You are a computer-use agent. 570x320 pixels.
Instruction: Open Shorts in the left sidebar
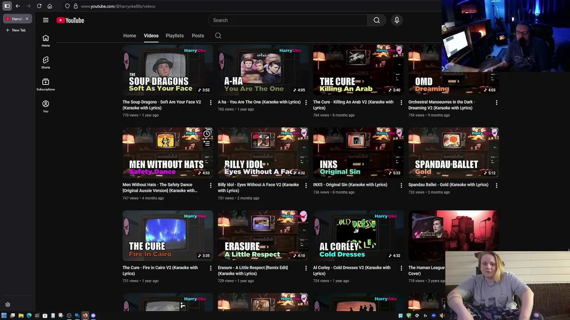point(45,63)
